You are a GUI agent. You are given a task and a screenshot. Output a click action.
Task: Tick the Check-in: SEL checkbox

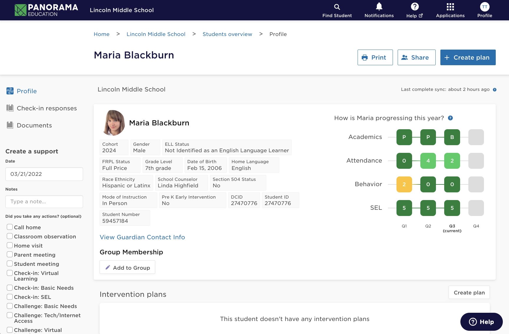pyautogui.click(x=10, y=297)
